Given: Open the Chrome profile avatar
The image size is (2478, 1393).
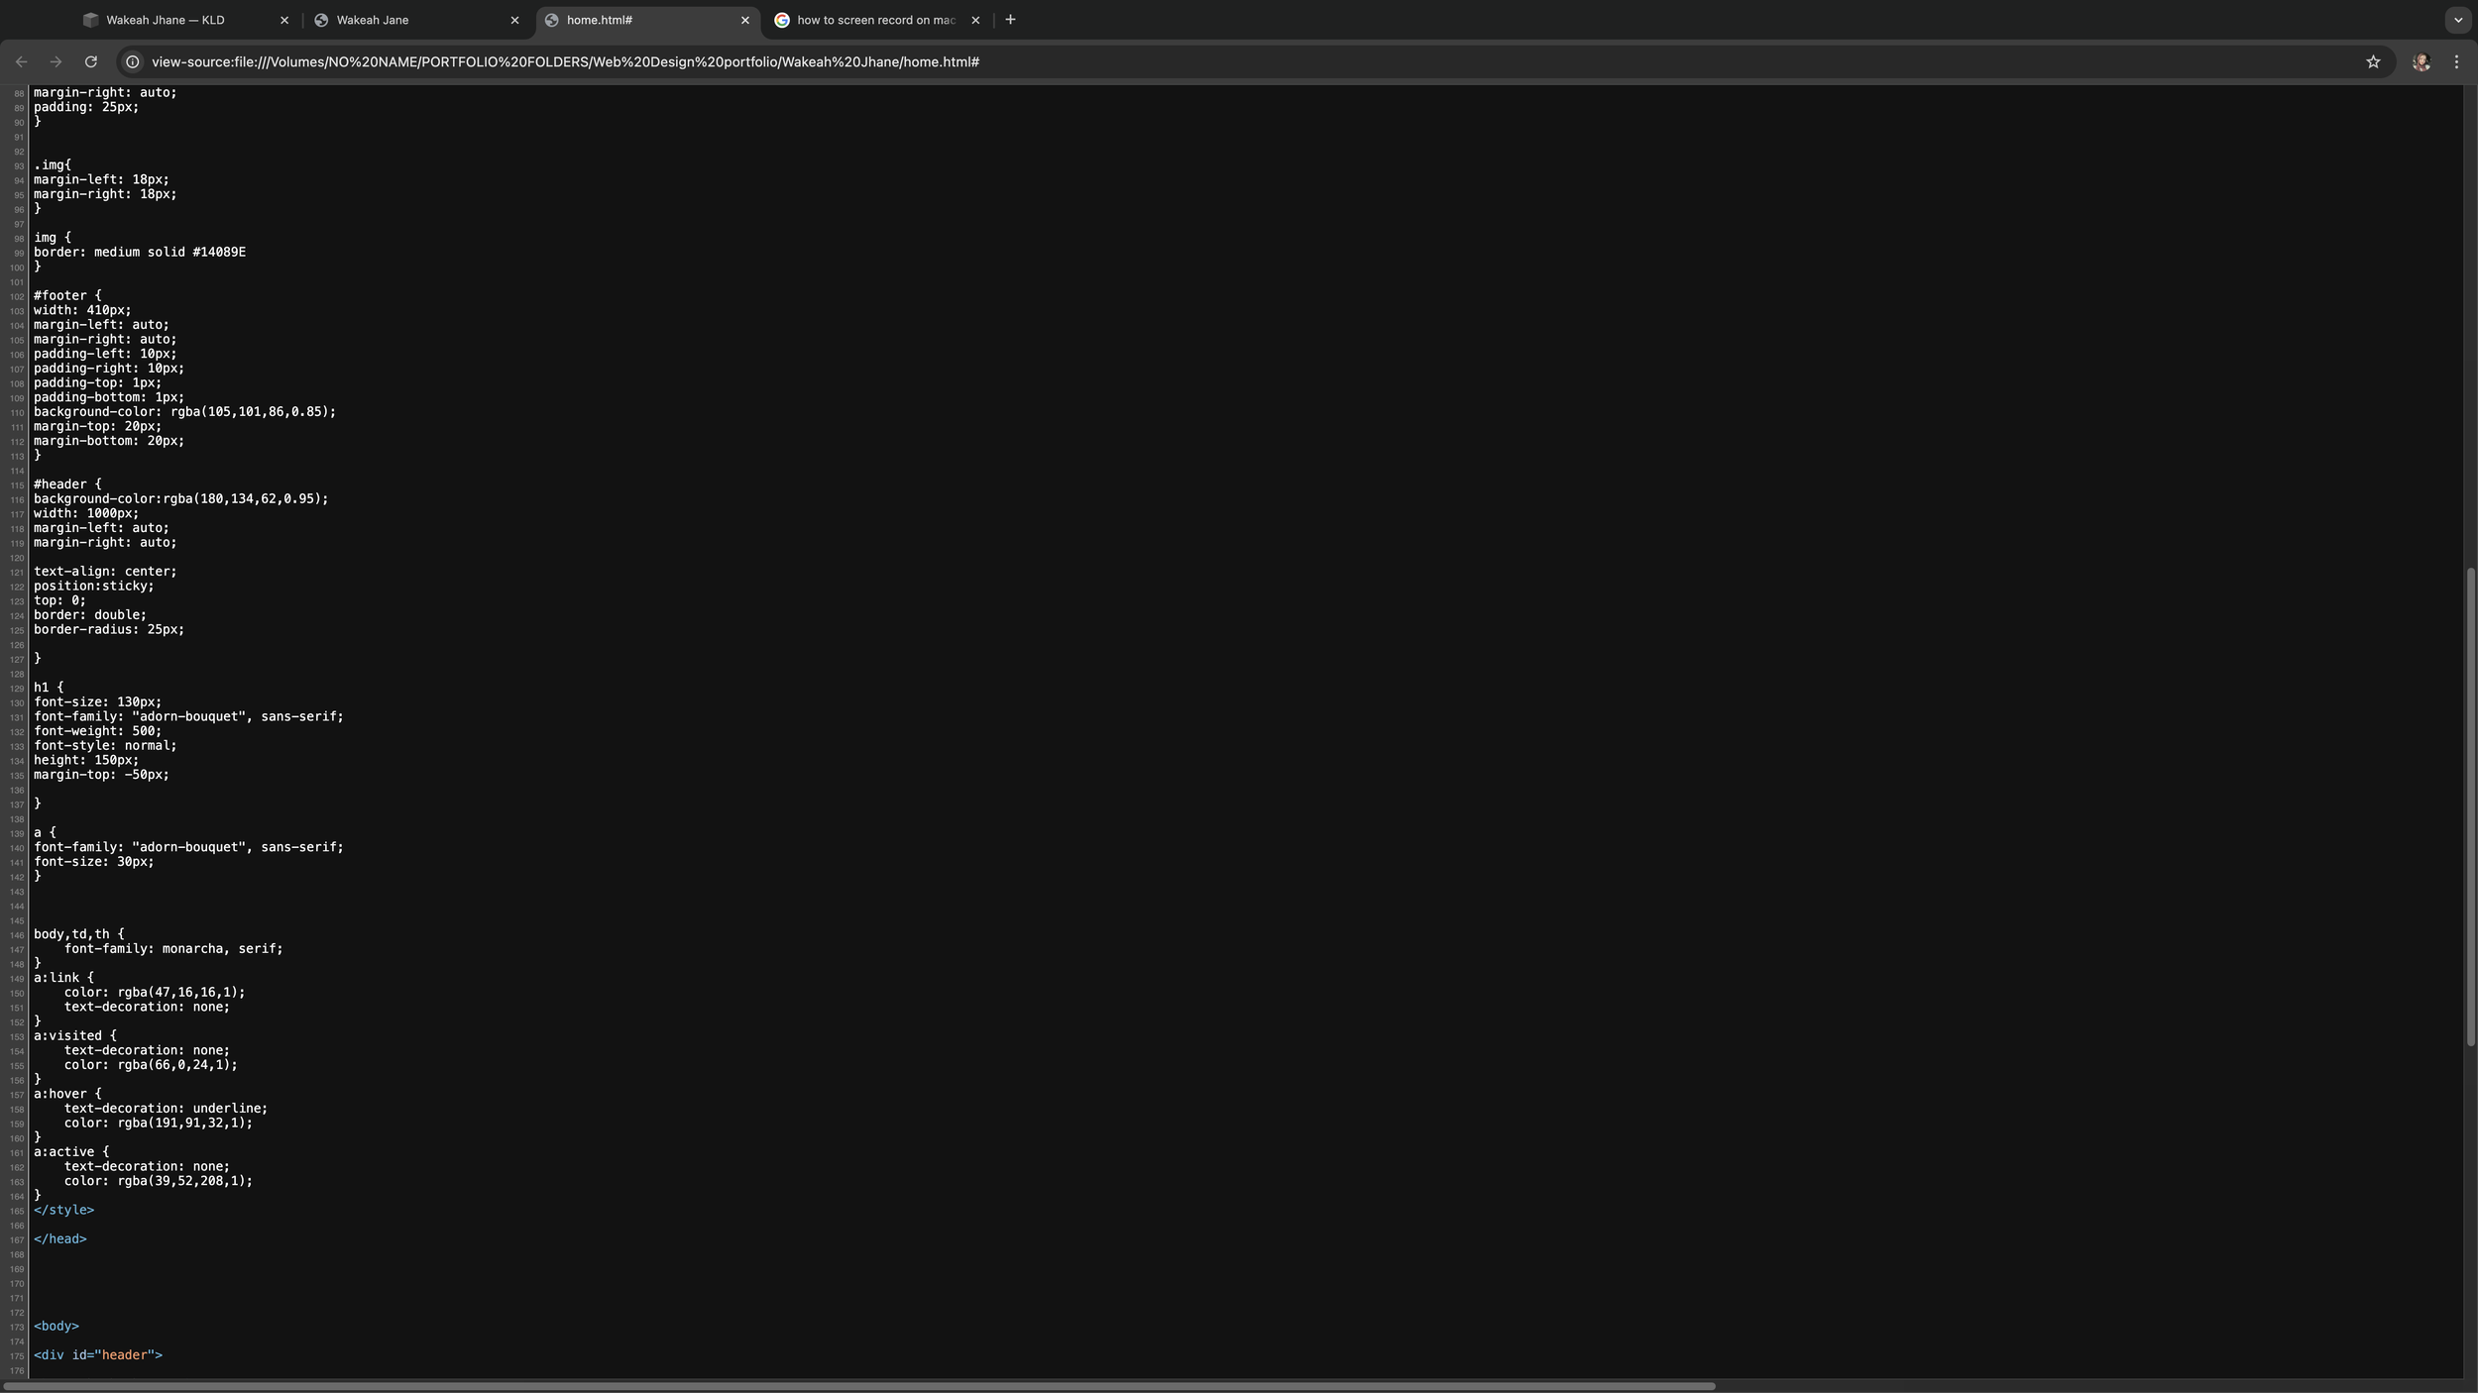Looking at the screenshot, I should (2422, 61).
